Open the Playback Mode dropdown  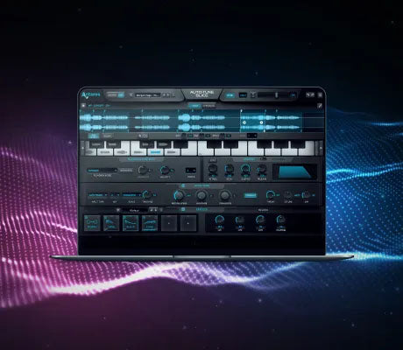click(103, 171)
